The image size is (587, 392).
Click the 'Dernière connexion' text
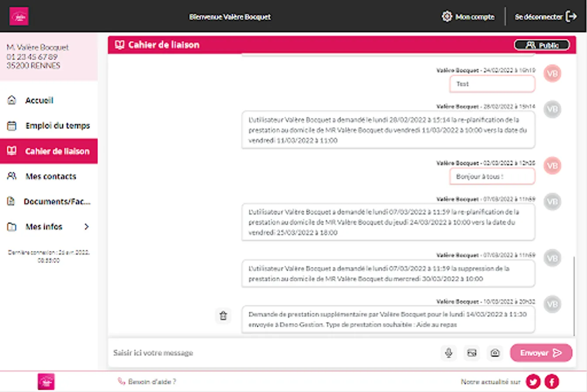(49, 256)
